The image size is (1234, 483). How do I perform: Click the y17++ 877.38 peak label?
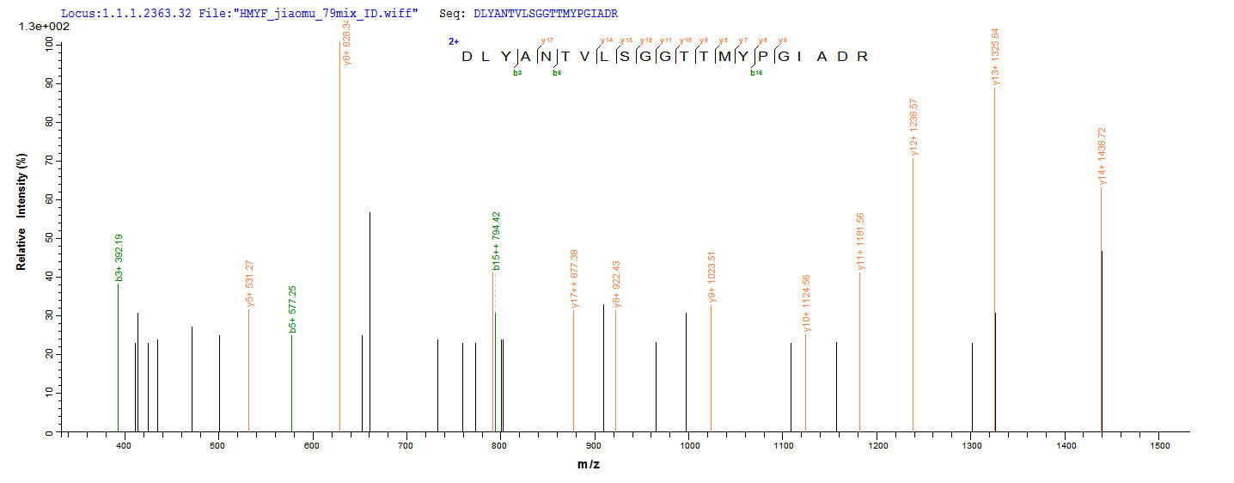tap(574, 279)
